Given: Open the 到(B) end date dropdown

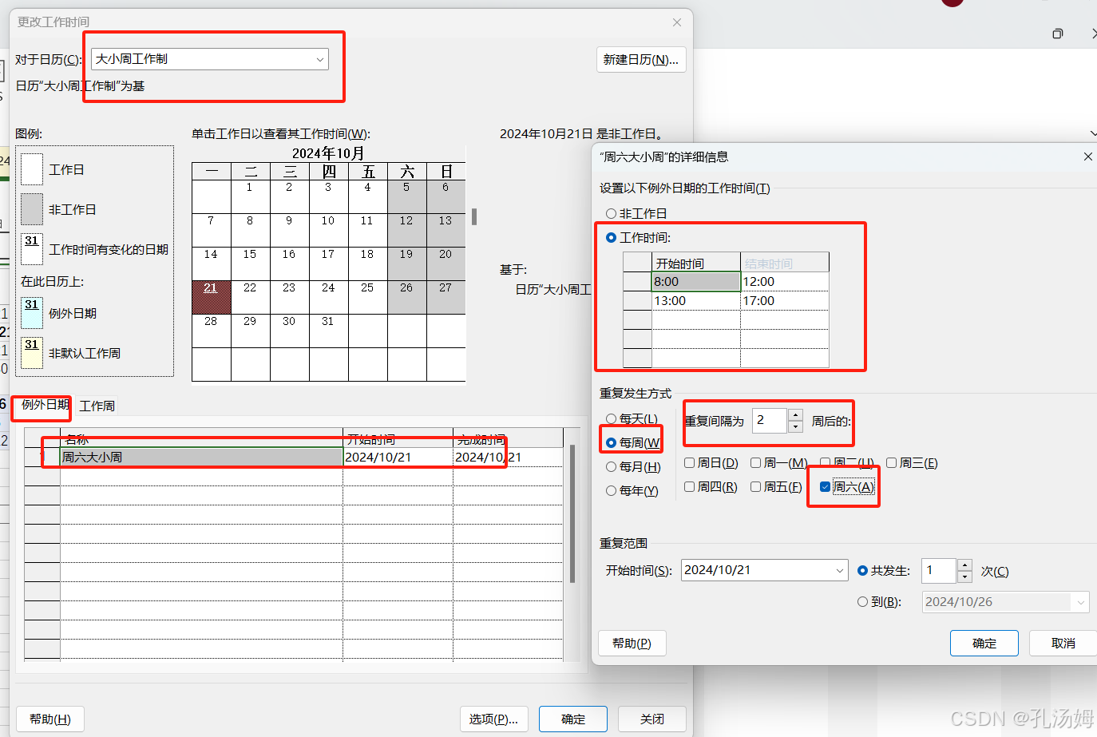Looking at the screenshot, I should 1081,602.
